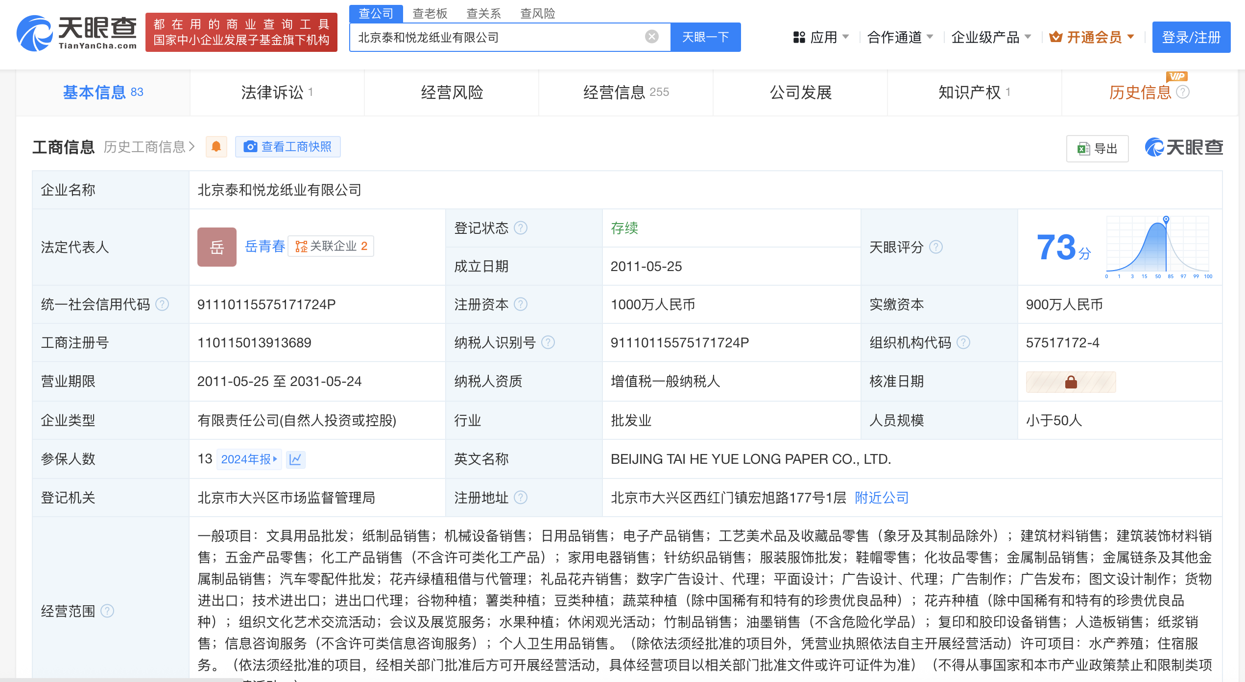Image resolution: width=1245 pixels, height=682 pixels.
Task: Open the 开通会员 membership dropdown
Action: (1092, 37)
